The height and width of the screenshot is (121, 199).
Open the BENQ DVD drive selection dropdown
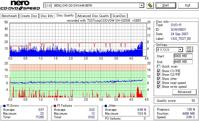[142, 5]
